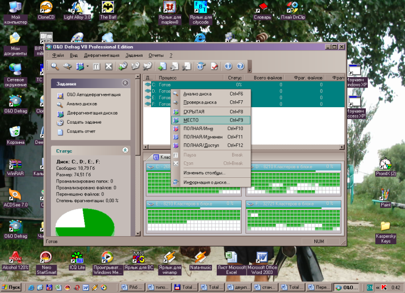This screenshot has width=405, height=293.
Task: Click the blue question mark Help toolbar icon
Action: pos(241,66)
